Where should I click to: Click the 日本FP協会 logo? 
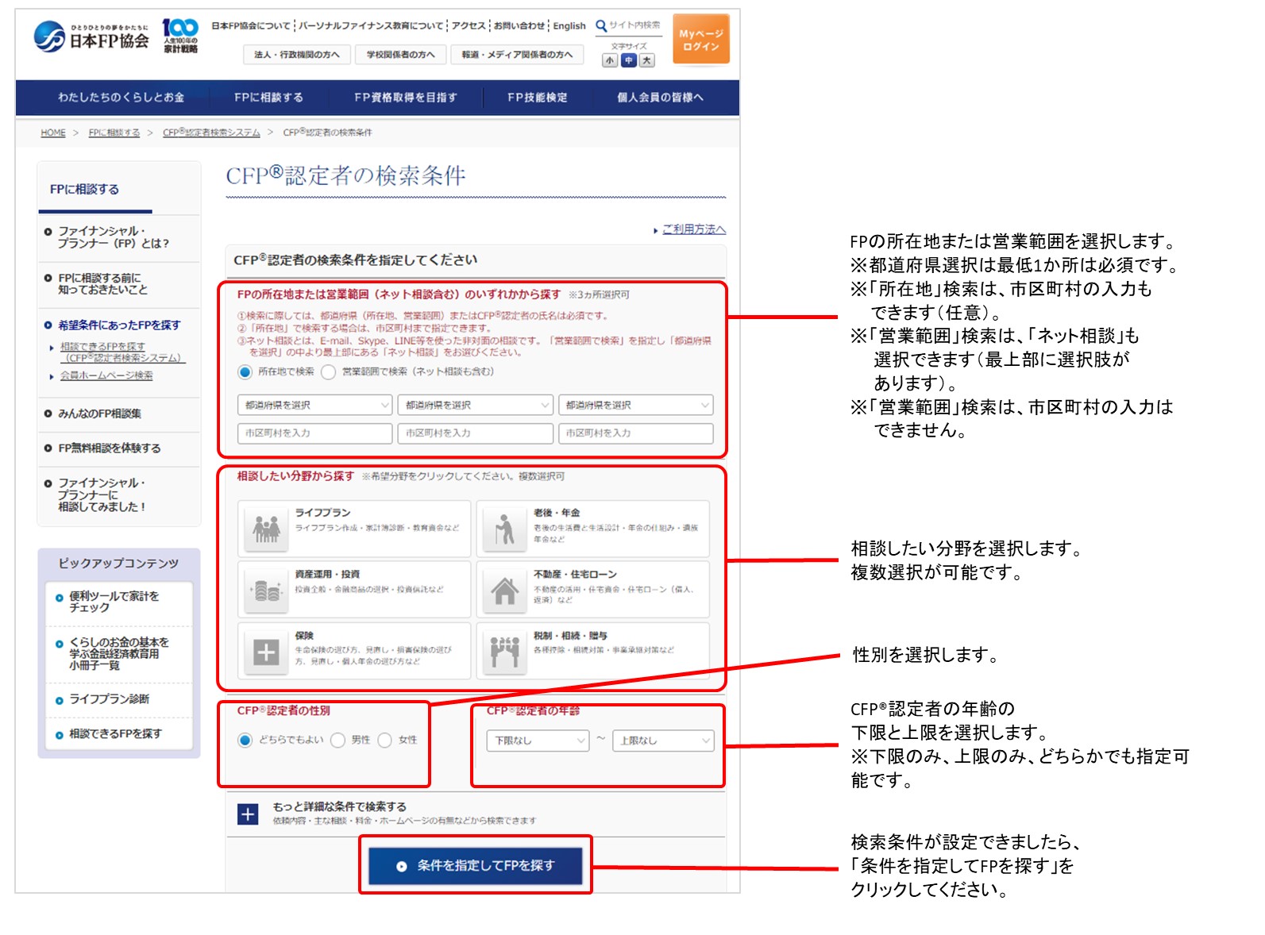point(91,37)
